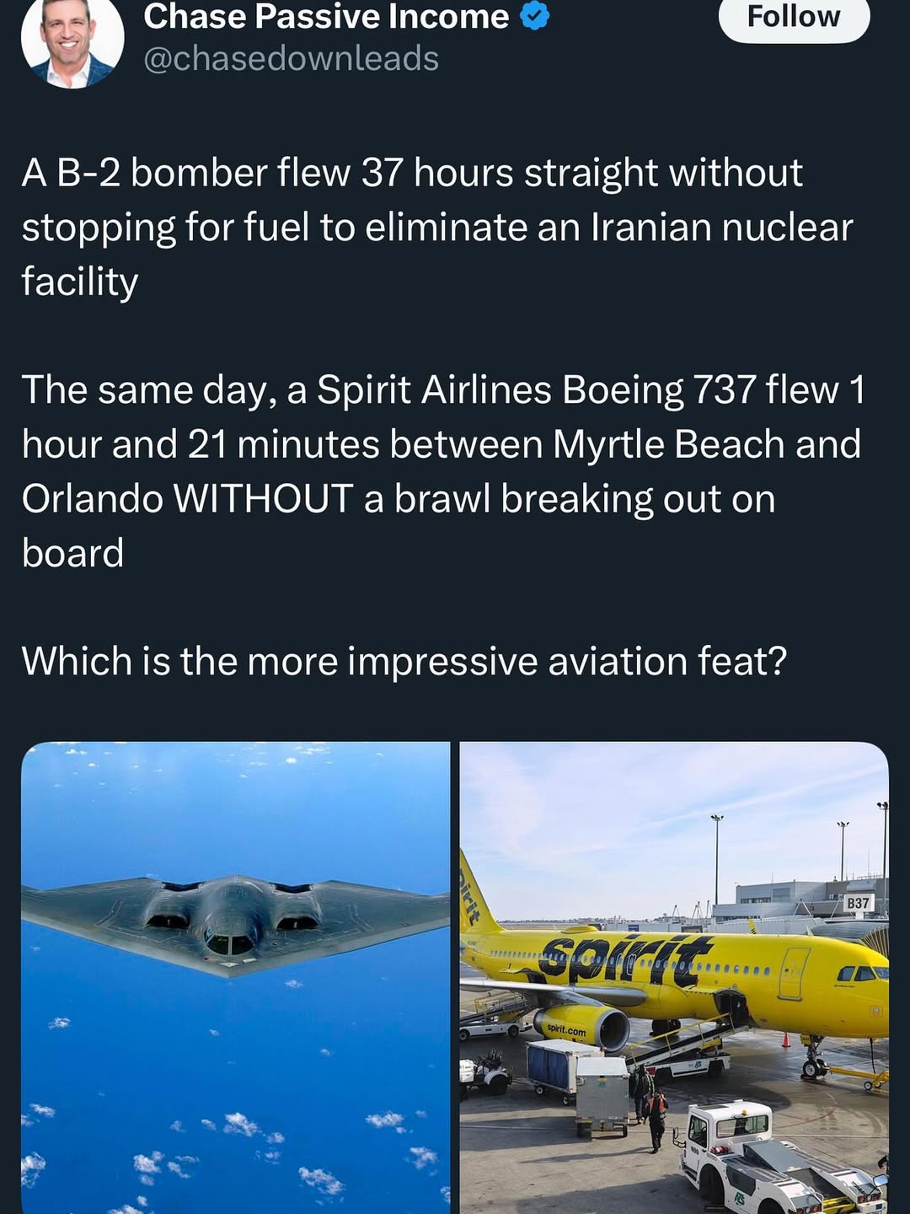This screenshot has height=1214, width=910.
Task: Click the orange traffic cone near the plane
Action: tap(785, 1039)
